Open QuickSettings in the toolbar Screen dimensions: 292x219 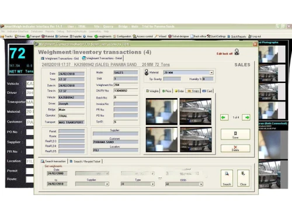point(216,36)
